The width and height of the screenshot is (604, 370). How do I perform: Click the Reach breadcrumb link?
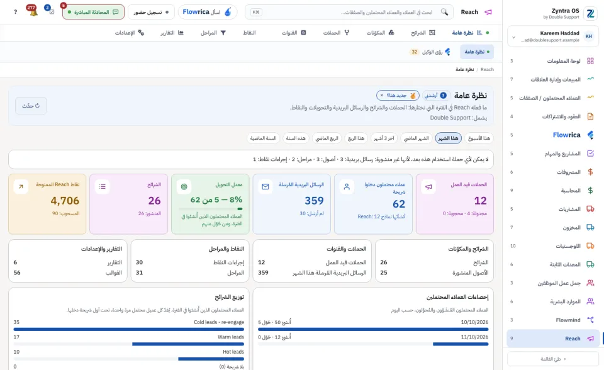[x=487, y=69]
